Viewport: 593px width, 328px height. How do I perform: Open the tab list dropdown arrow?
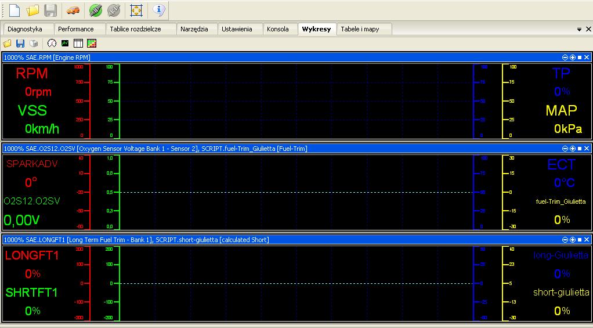pos(580,29)
